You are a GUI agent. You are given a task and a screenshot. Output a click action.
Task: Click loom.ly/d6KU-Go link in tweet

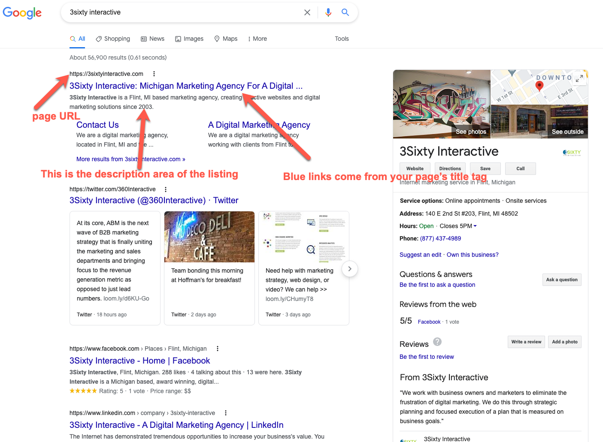click(x=126, y=298)
